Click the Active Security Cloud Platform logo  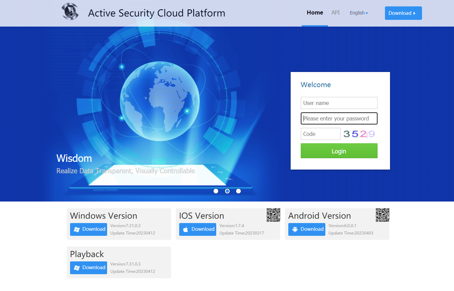pos(70,12)
